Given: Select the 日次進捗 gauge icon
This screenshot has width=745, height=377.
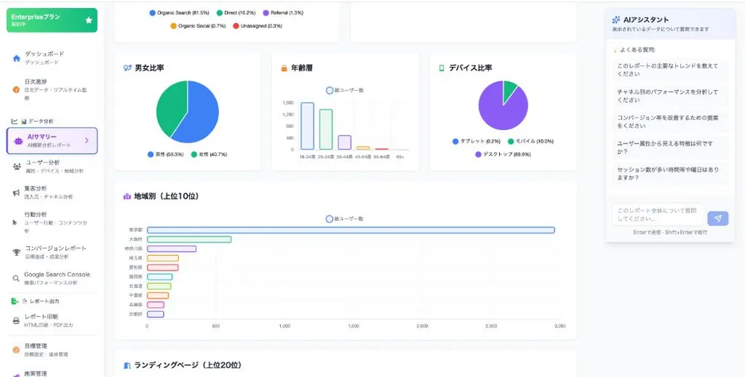Looking at the screenshot, I should pyautogui.click(x=16, y=90).
